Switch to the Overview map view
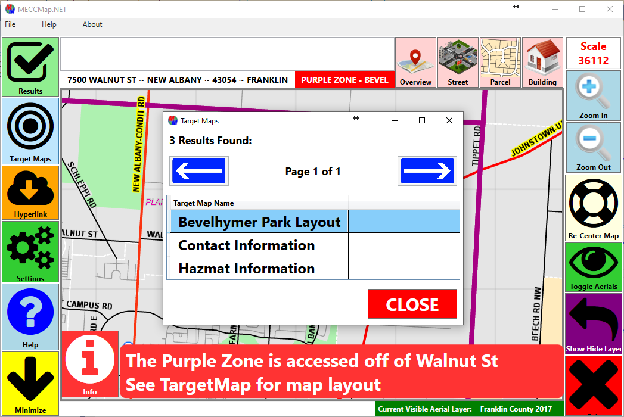 (x=415, y=63)
